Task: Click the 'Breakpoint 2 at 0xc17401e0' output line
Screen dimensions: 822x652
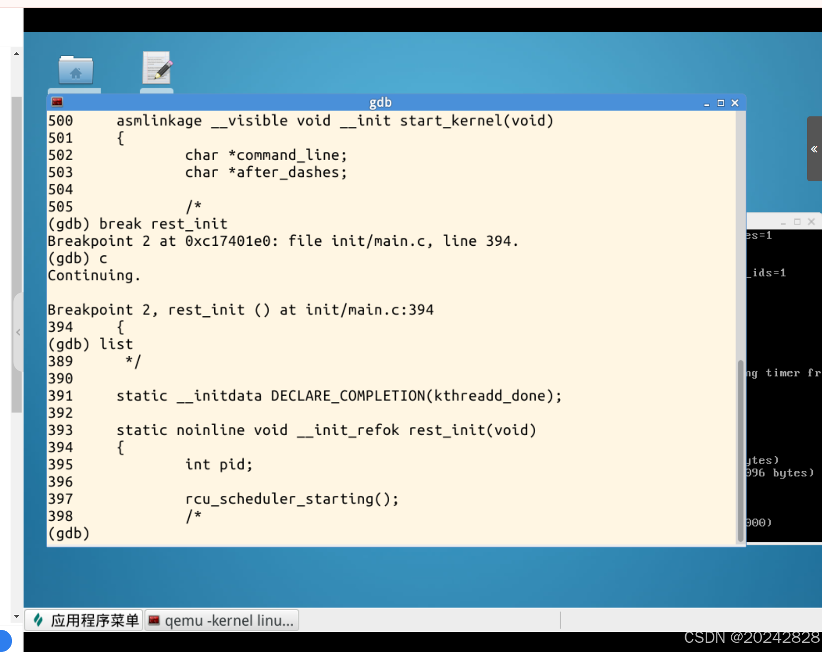Action: (x=283, y=241)
